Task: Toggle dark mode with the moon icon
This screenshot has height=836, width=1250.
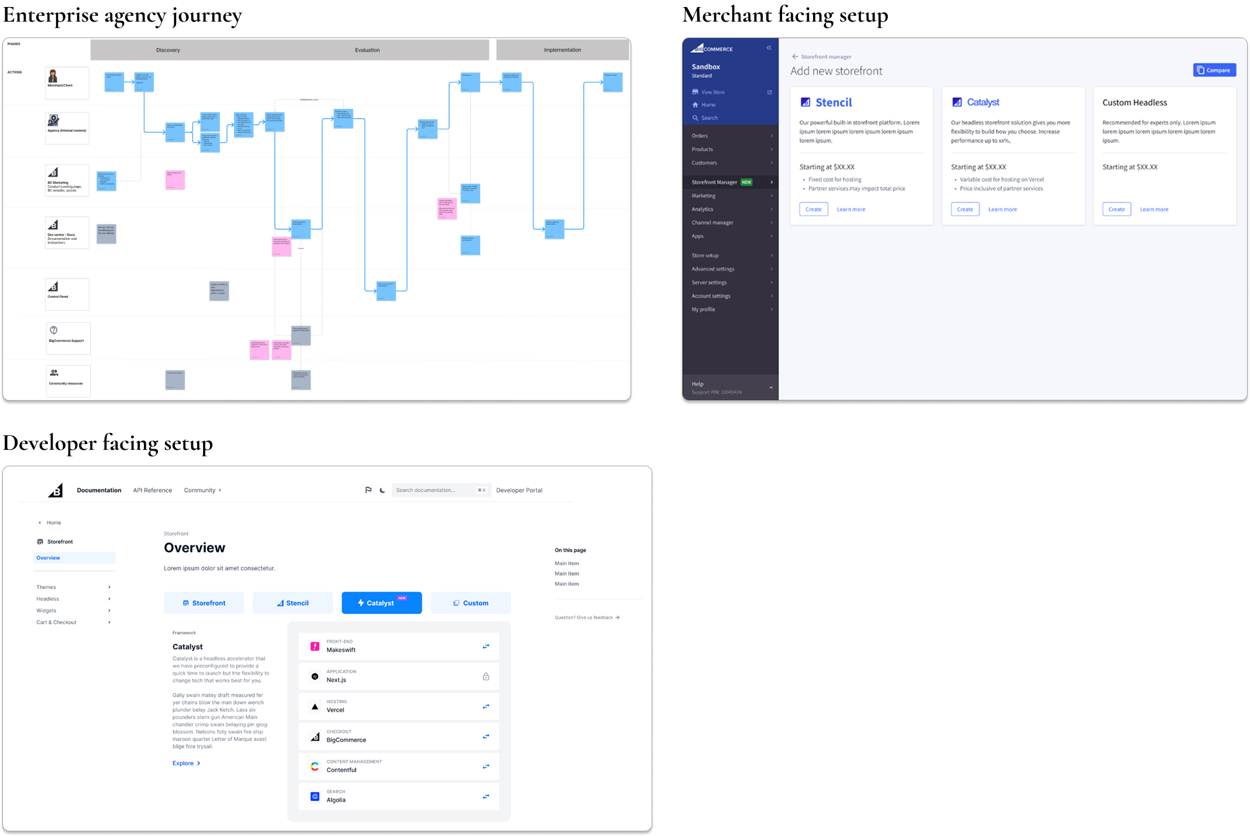Action: pos(382,490)
